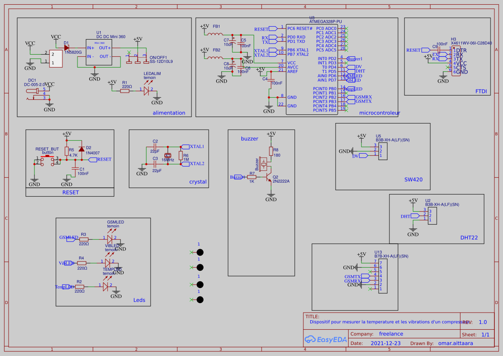Click the 'DHT22' block label
503x356 pixels.
point(469,238)
